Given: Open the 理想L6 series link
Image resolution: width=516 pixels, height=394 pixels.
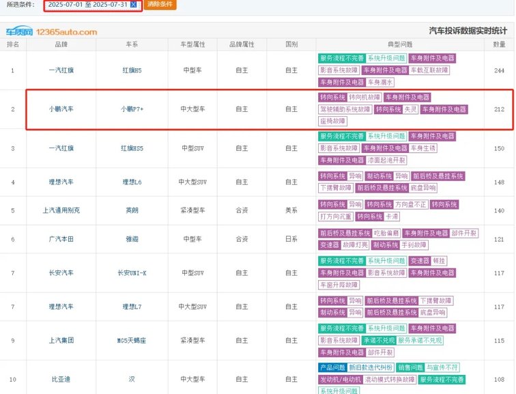Looking at the screenshot, I should coord(132,182).
